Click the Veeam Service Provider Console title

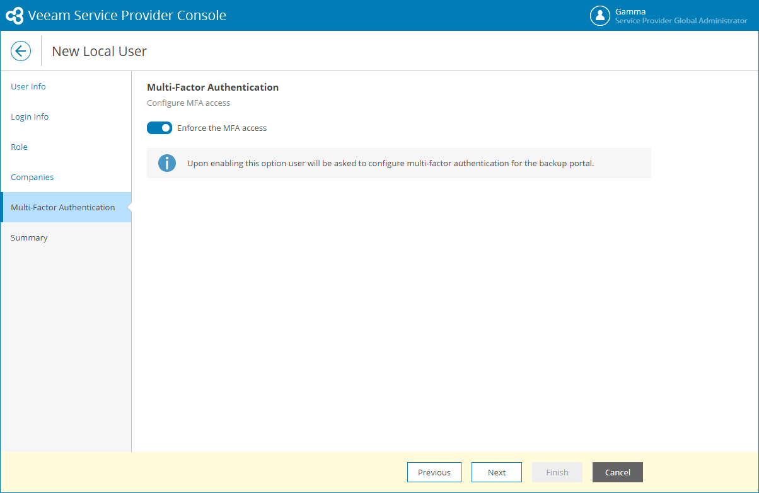click(x=127, y=16)
